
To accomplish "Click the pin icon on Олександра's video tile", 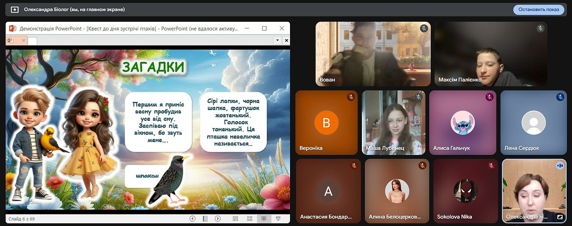I will (x=560, y=218).
